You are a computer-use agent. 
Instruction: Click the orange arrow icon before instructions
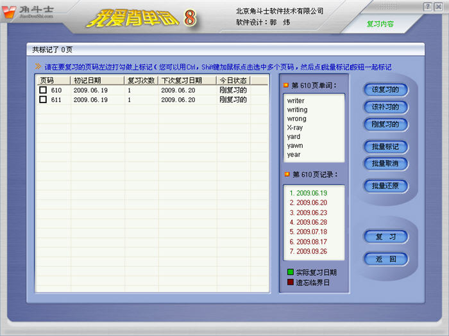click(38, 67)
